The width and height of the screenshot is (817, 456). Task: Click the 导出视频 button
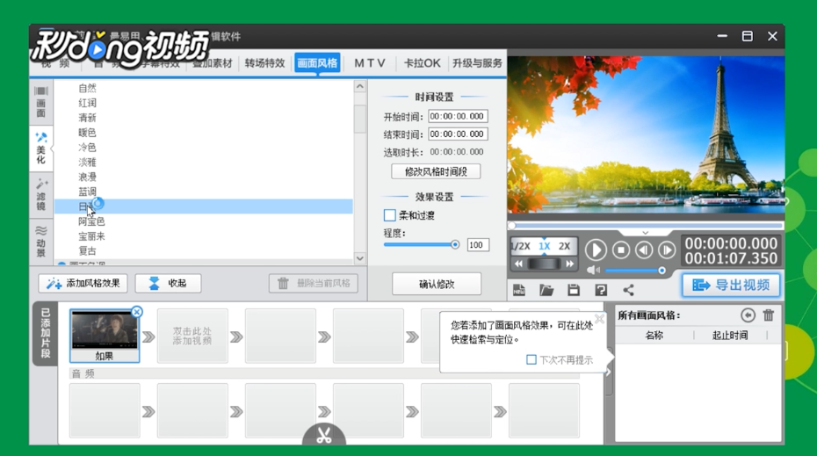[731, 285]
